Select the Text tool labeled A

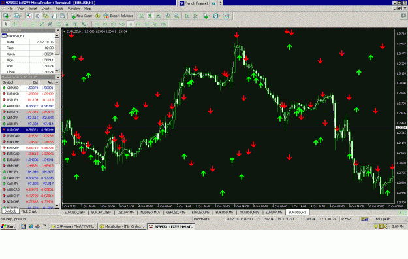click(67, 24)
